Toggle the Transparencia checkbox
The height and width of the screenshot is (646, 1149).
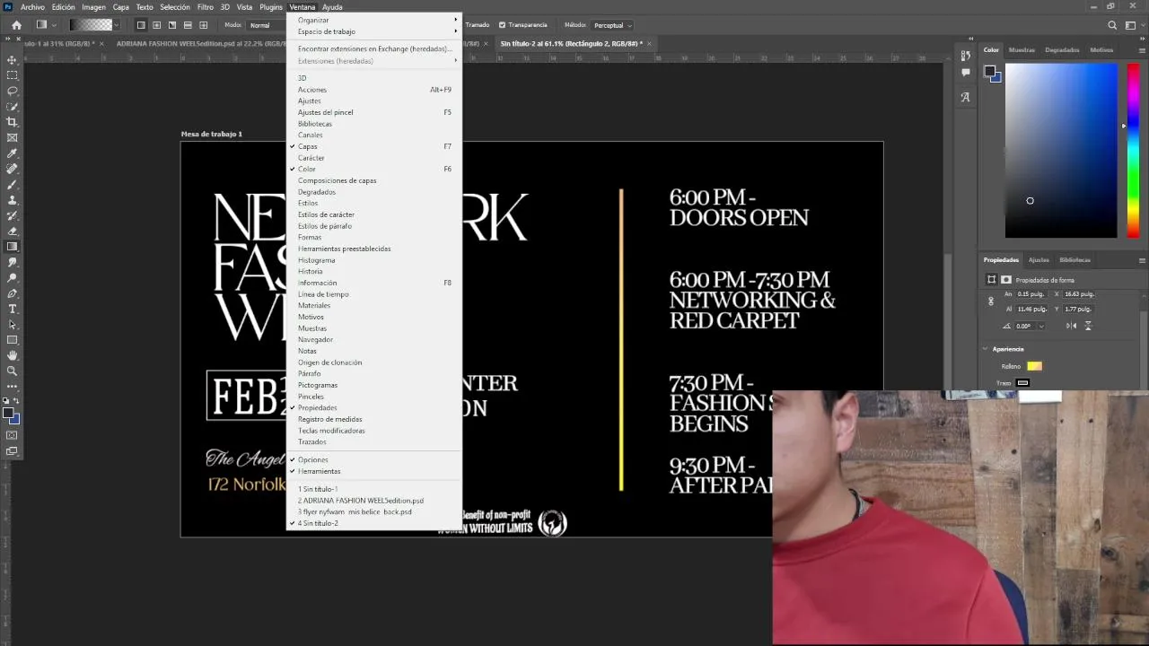pos(503,25)
